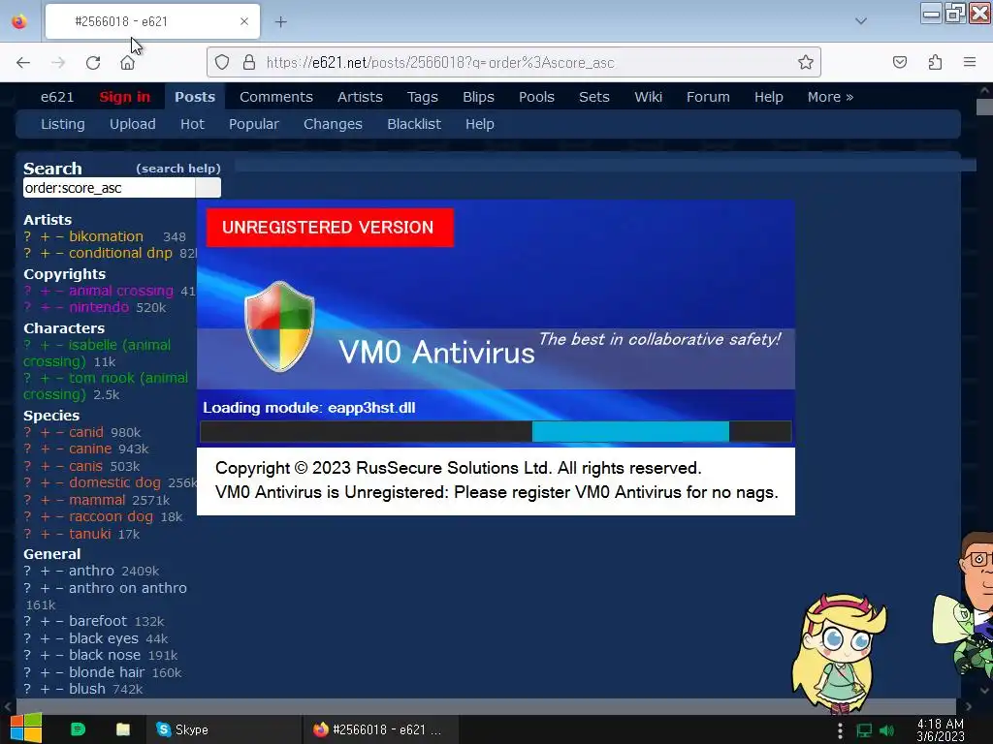This screenshot has width=993, height=744.
Task: Open the extensions puzzle icon
Action: [x=935, y=62]
